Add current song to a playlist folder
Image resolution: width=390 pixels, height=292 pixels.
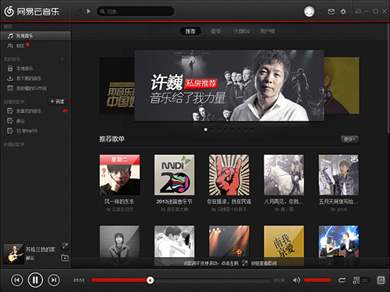click(x=65, y=258)
